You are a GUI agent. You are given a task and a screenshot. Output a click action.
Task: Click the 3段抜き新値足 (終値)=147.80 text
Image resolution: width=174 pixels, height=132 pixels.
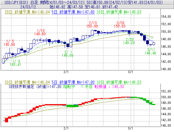pyautogui.click(x=35, y=86)
